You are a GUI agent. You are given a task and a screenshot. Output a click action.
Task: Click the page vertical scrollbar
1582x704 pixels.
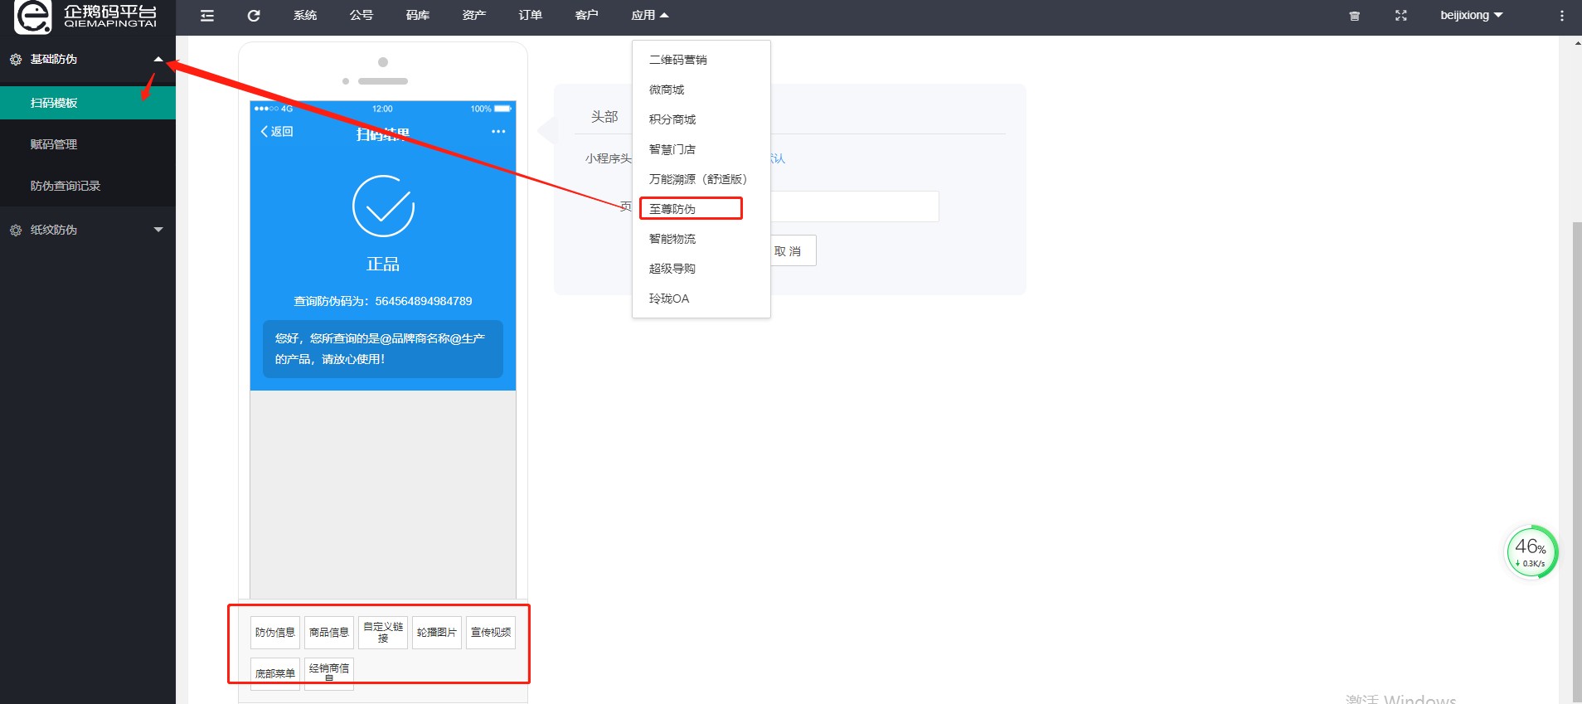coord(1576,463)
